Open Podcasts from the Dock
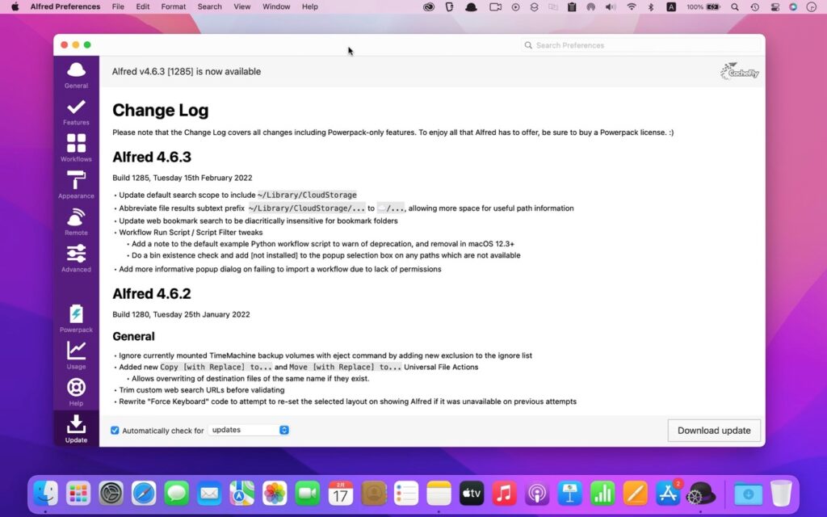Screen dimensions: 827x517 [537, 494]
